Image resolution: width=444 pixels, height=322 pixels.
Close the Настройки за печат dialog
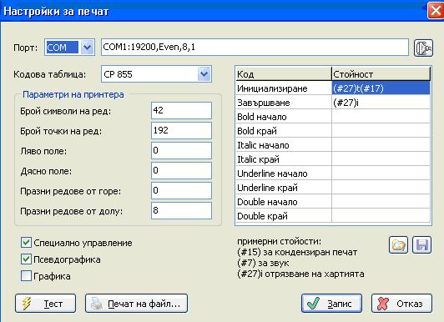[436, 11]
